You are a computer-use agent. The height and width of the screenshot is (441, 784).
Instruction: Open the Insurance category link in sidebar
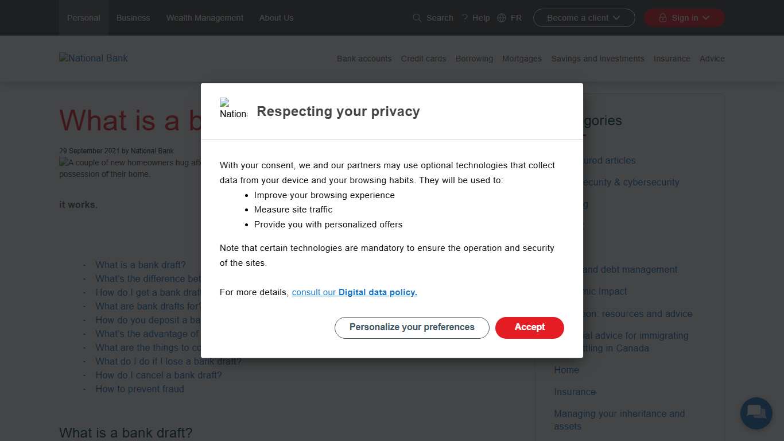tap(575, 392)
